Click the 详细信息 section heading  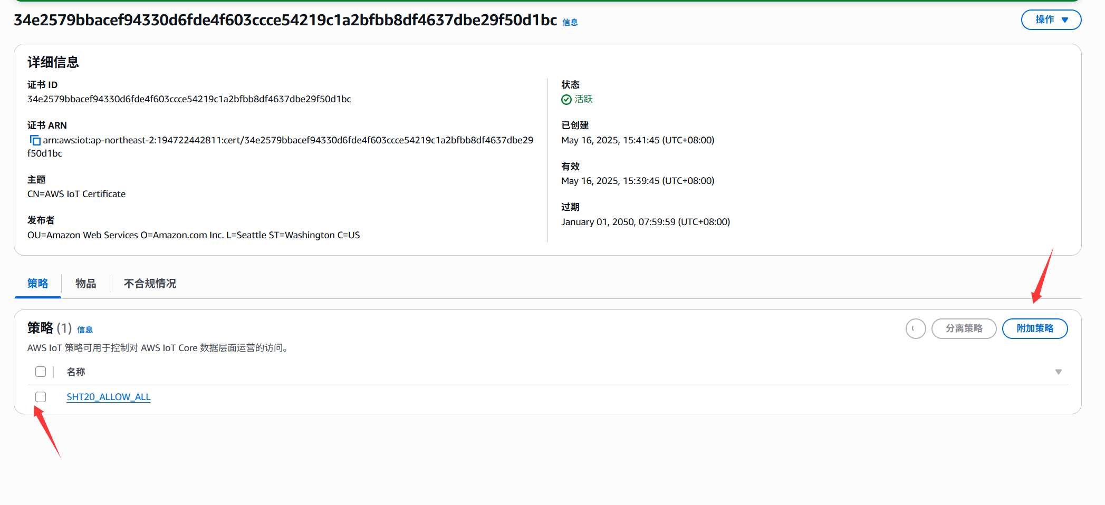click(x=53, y=62)
